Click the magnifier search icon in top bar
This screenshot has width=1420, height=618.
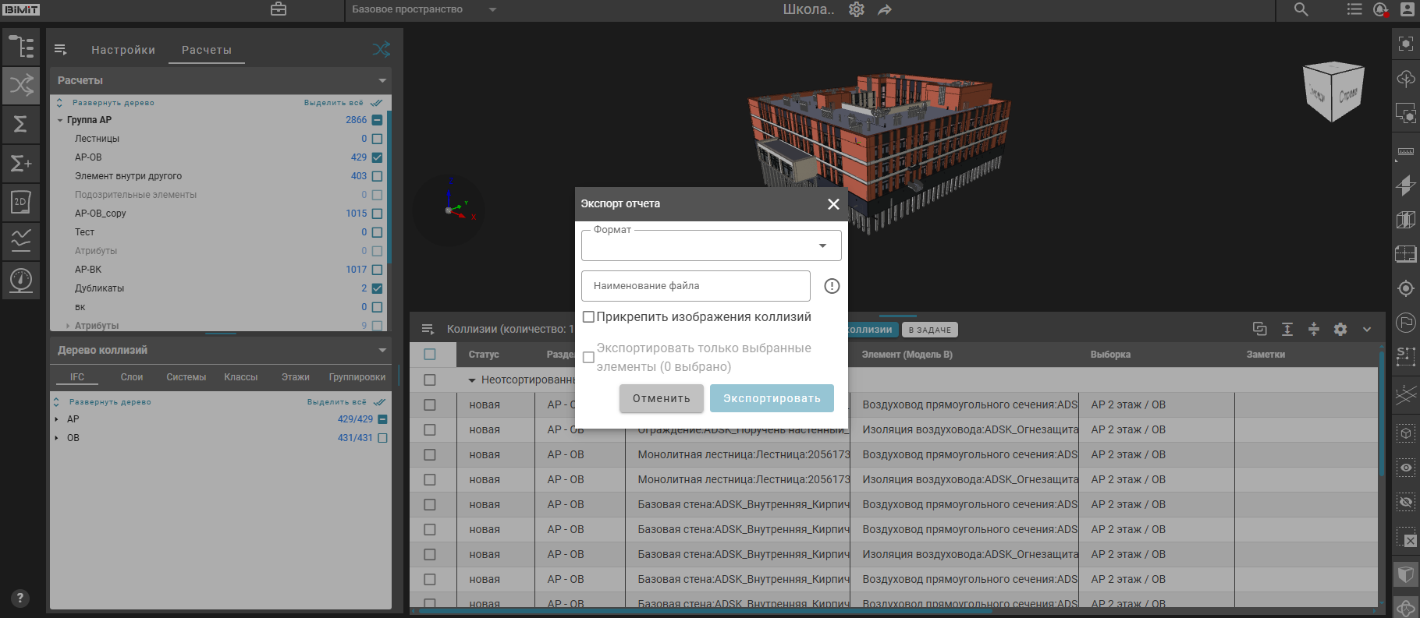pyautogui.click(x=1301, y=9)
